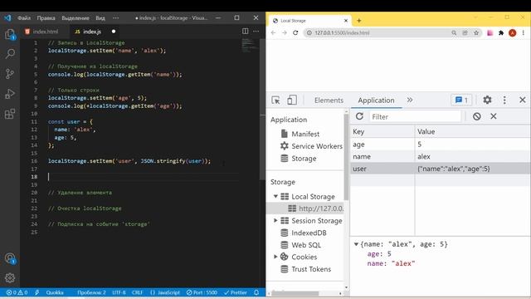This screenshot has height=299, width=531.
Task: Open the Вид menu
Action: click(100, 18)
